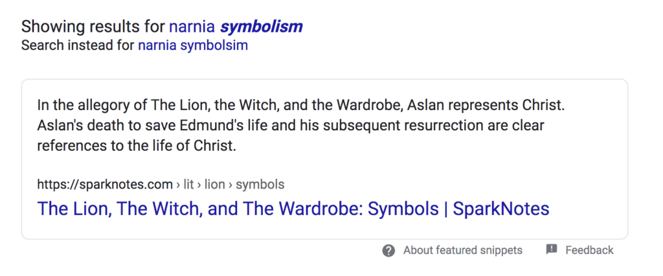This screenshot has width=663, height=276.
Task: Click the 'Feedback' text link
Action: click(x=589, y=250)
